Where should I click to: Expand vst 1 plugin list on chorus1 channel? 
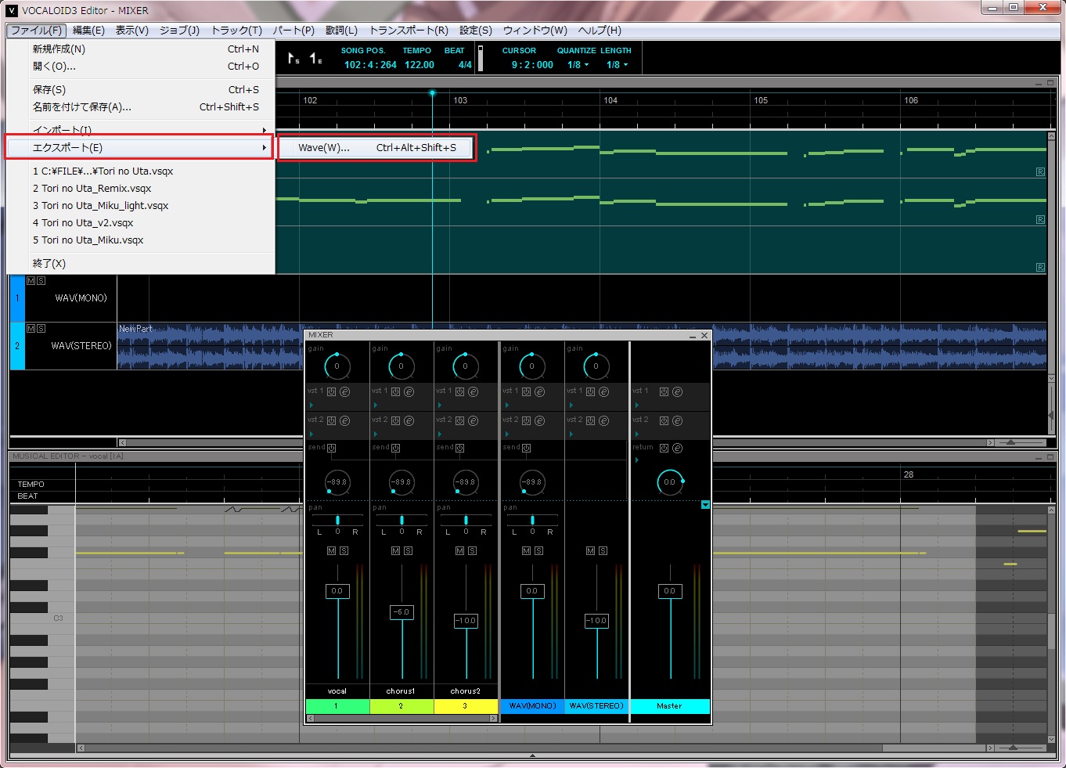(376, 406)
